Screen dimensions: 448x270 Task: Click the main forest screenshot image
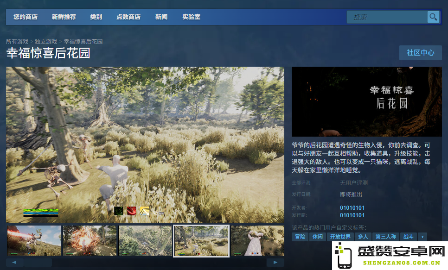click(145, 144)
